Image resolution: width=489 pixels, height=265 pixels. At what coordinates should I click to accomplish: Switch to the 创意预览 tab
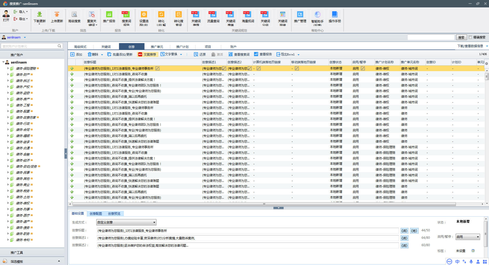pyautogui.click(x=114, y=214)
